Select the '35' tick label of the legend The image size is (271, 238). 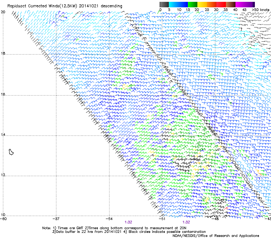[226, 10]
